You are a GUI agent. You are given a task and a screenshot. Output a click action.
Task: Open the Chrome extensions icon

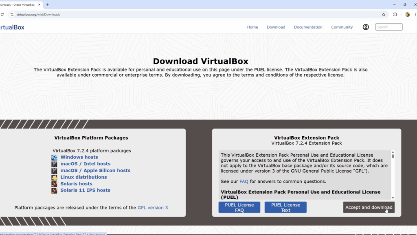(395, 14)
